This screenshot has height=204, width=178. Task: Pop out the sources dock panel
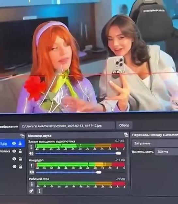(23, 136)
